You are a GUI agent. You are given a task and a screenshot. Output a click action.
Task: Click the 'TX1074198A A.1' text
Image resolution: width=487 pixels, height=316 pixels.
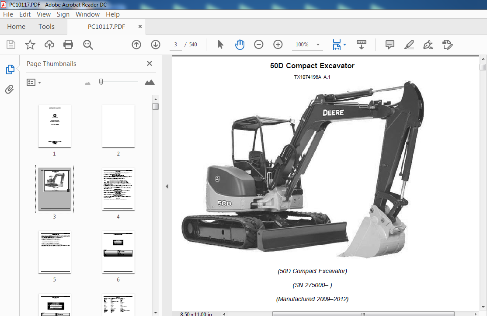[312, 77]
